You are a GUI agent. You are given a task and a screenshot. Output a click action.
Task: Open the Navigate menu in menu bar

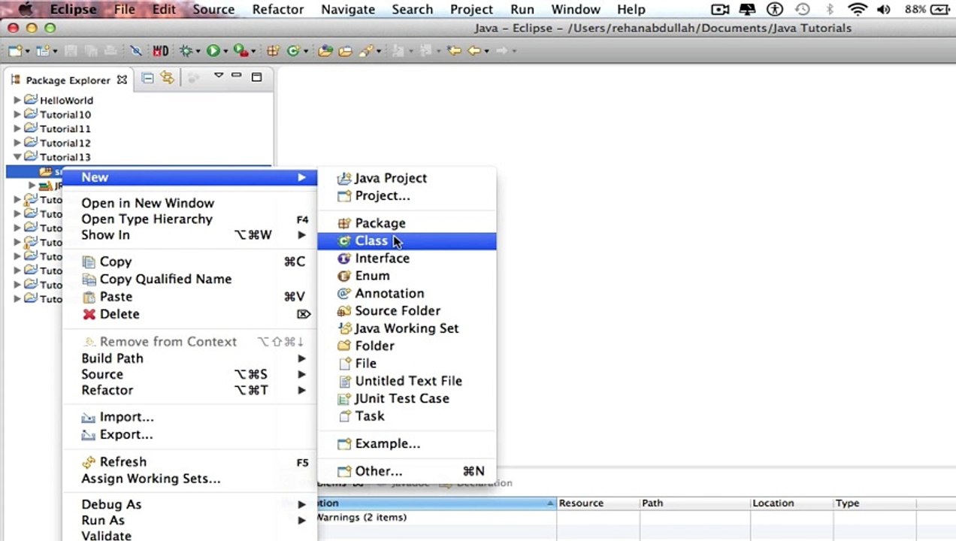[348, 9]
